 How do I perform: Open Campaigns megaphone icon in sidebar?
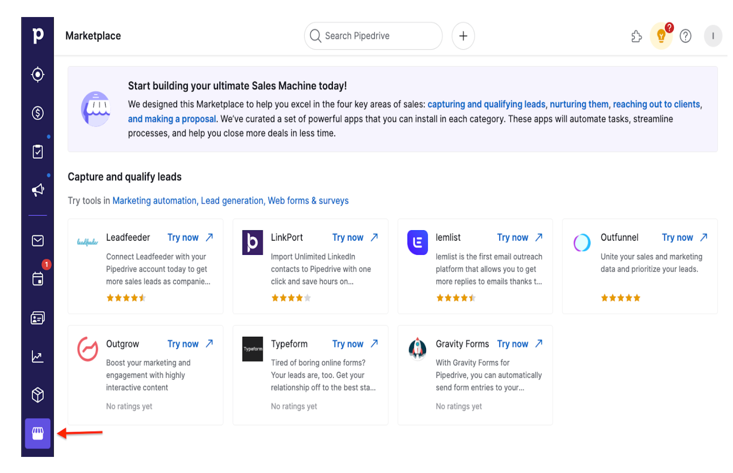coord(38,190)
